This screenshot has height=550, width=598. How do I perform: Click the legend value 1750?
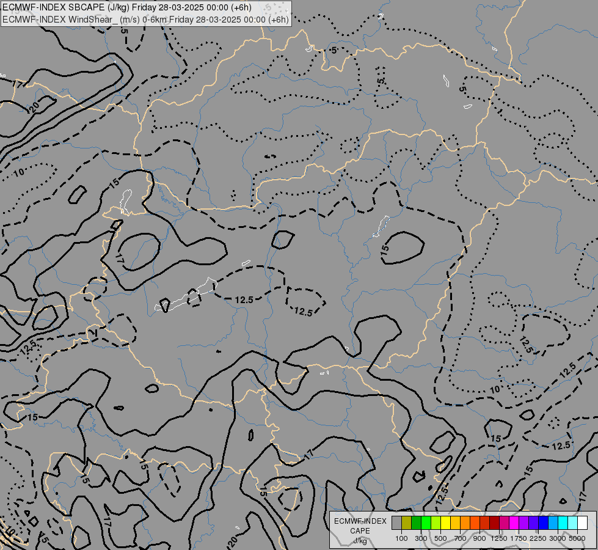pos(519,538)
